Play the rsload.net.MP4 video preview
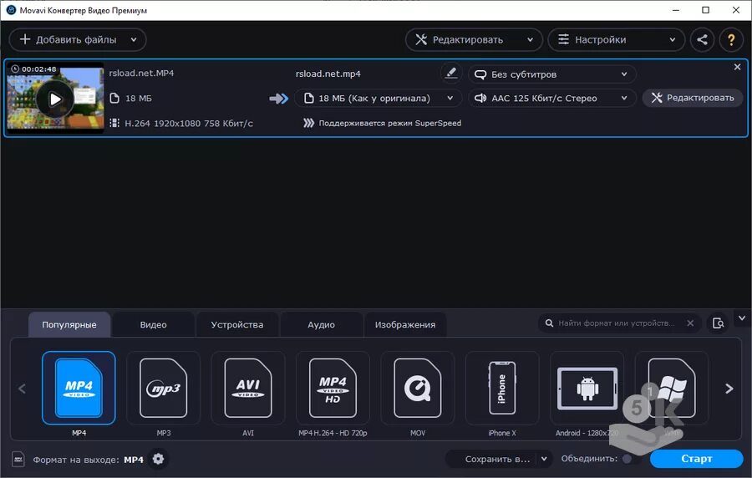This screenshot has width=752, height=478. (55, 99)
